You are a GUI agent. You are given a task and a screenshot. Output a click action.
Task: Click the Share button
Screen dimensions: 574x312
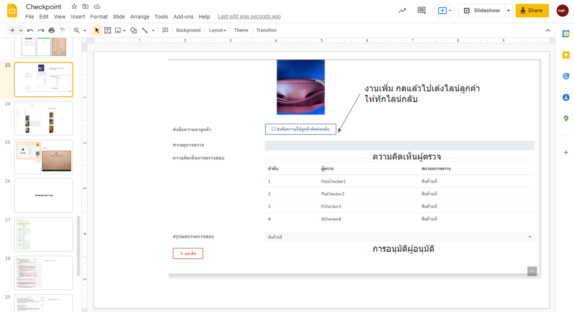click(x=532, y=10)
